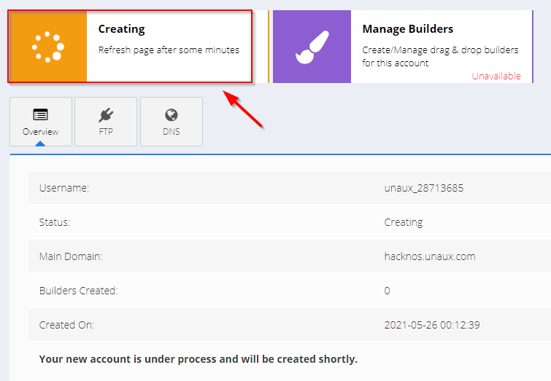Select main domain hacknos.unaux.com
This screenshot has width=551, height=381.
[430, 256]
